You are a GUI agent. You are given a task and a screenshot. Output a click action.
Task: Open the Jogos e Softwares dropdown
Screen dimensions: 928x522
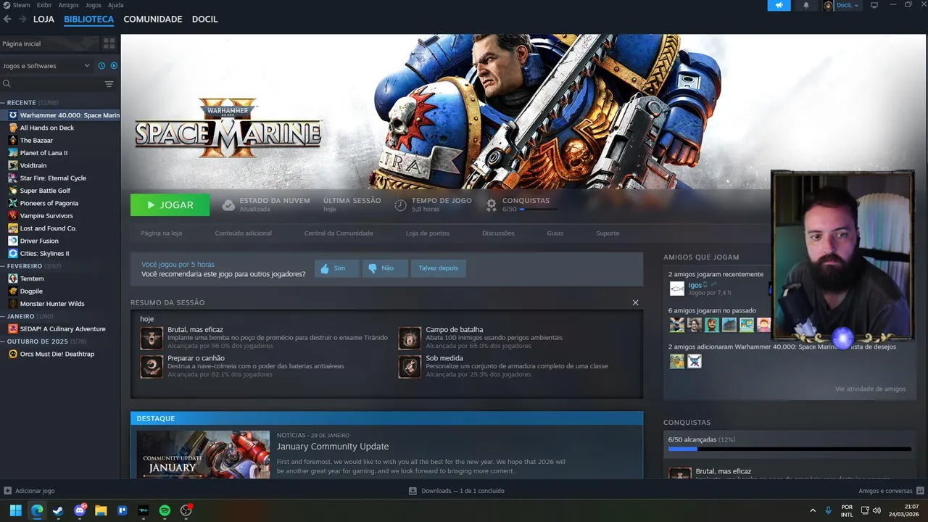[46, 65]
